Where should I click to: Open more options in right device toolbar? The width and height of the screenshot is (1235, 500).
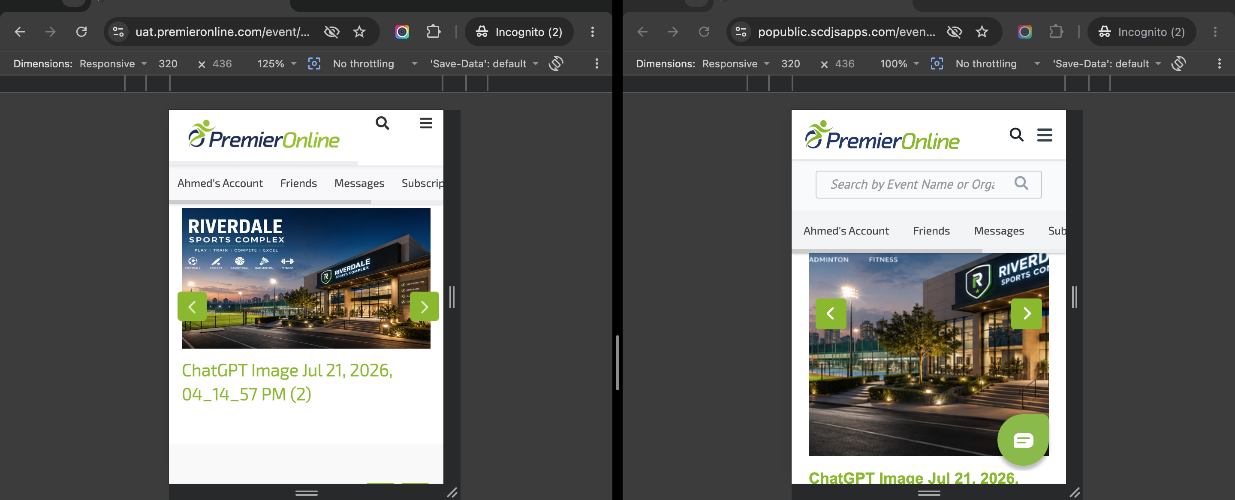(x=1220, y=64)
